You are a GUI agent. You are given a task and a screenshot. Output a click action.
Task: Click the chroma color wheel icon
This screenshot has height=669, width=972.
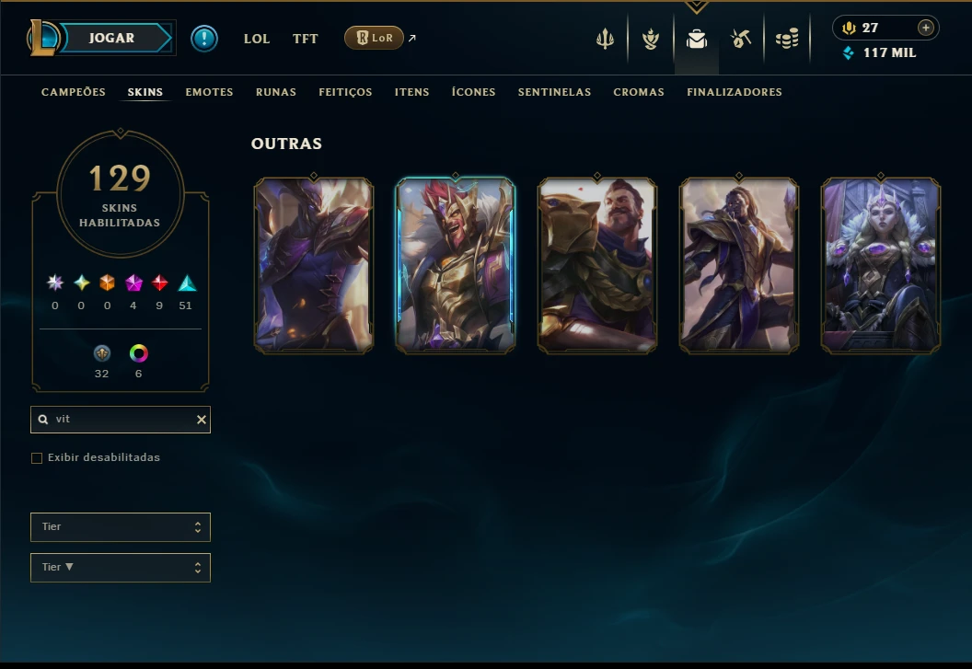pos(138,353)
